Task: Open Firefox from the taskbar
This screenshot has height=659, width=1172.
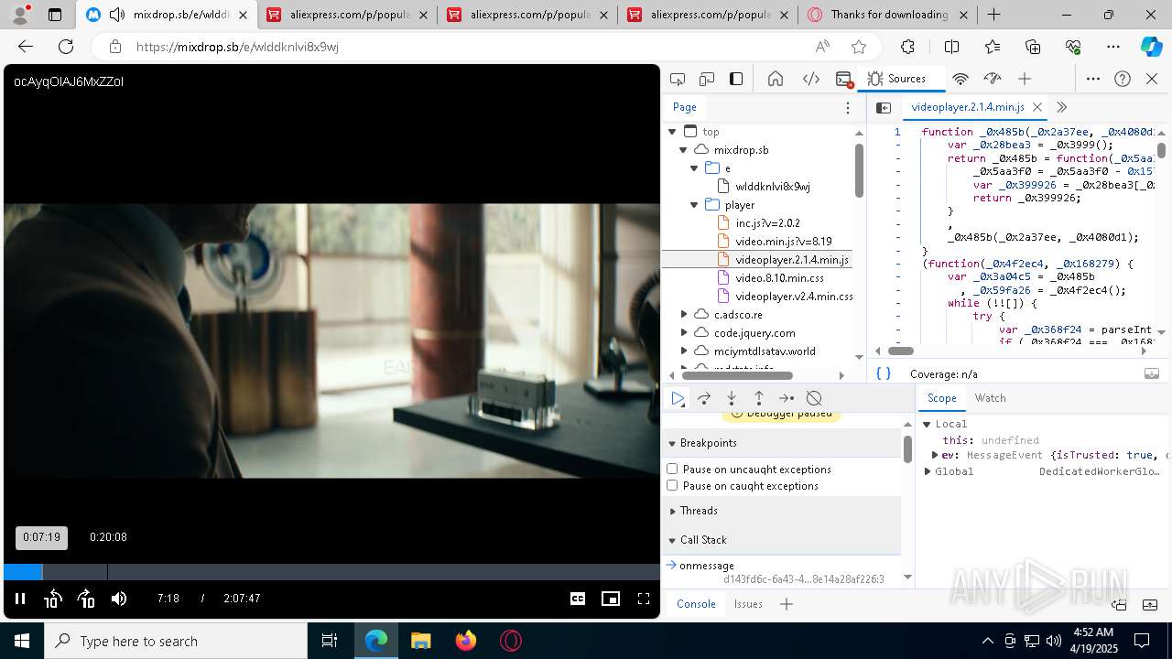Action: click(x=466, y=641)
